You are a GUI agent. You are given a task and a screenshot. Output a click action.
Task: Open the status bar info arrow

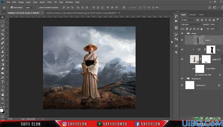coord(43,119)
